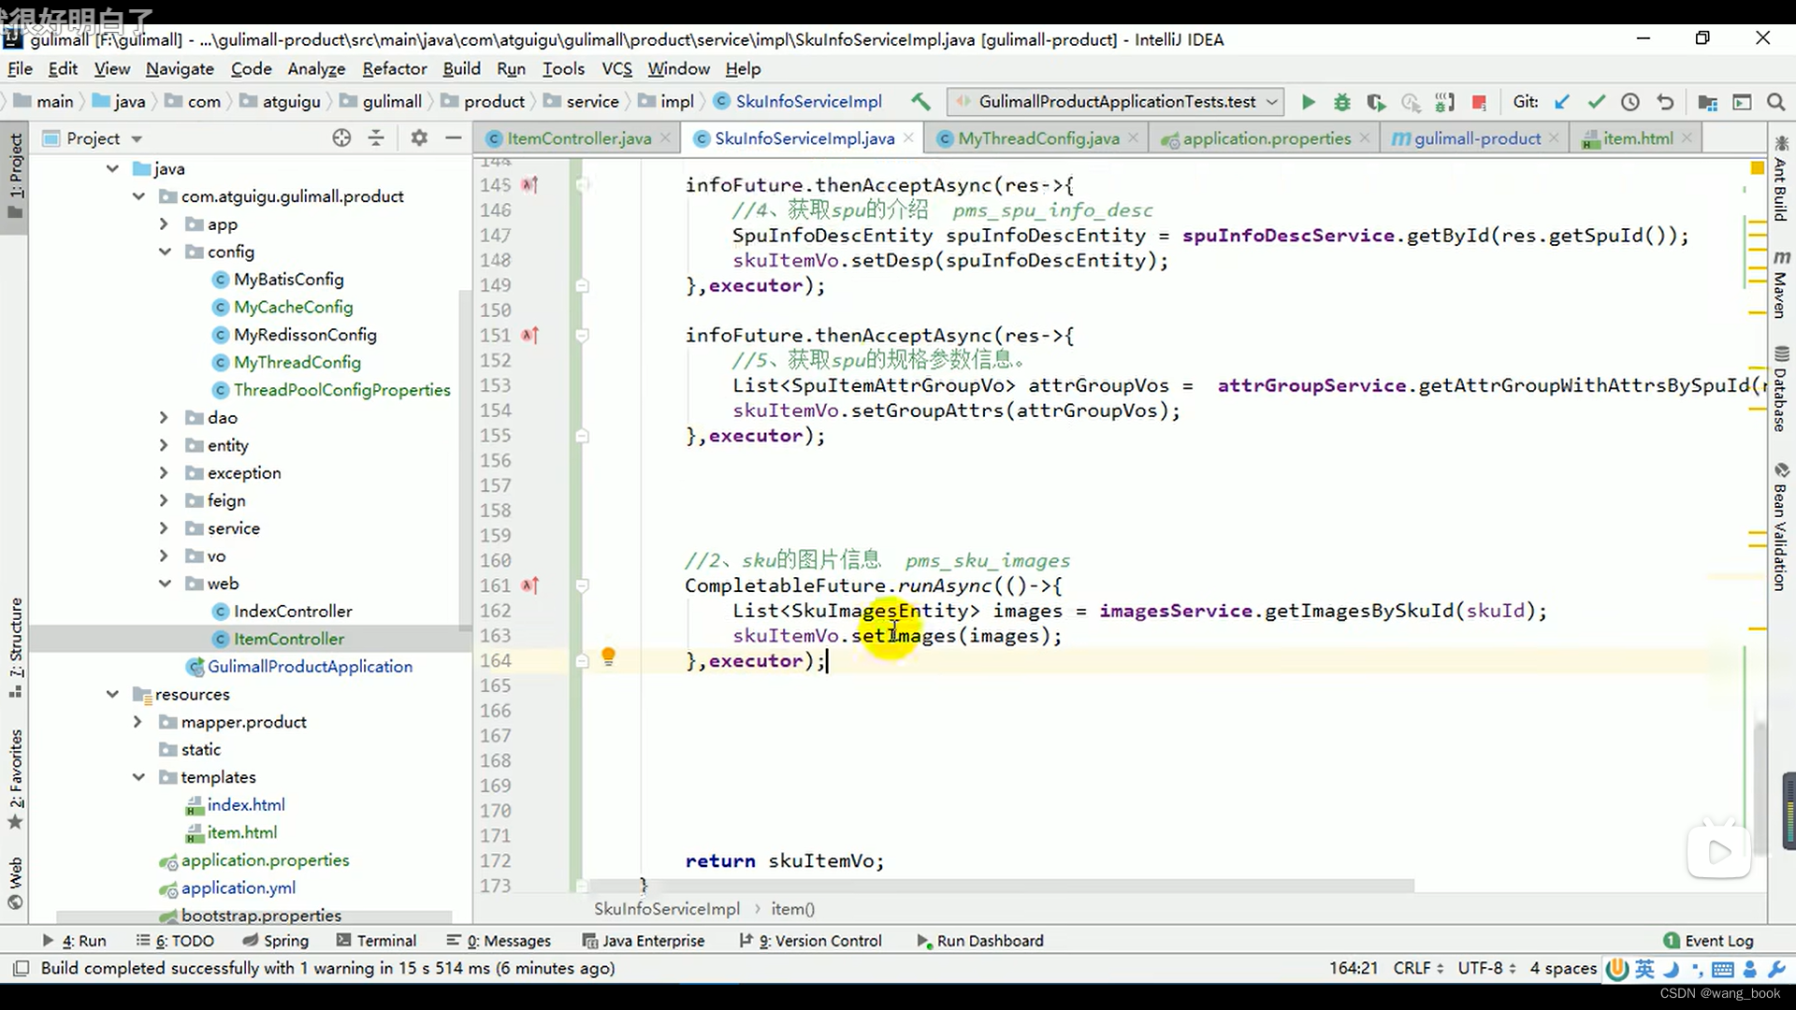Open the Run Dashboard tool window
The image size is (1796, 1010).
[x=979, y=941]
